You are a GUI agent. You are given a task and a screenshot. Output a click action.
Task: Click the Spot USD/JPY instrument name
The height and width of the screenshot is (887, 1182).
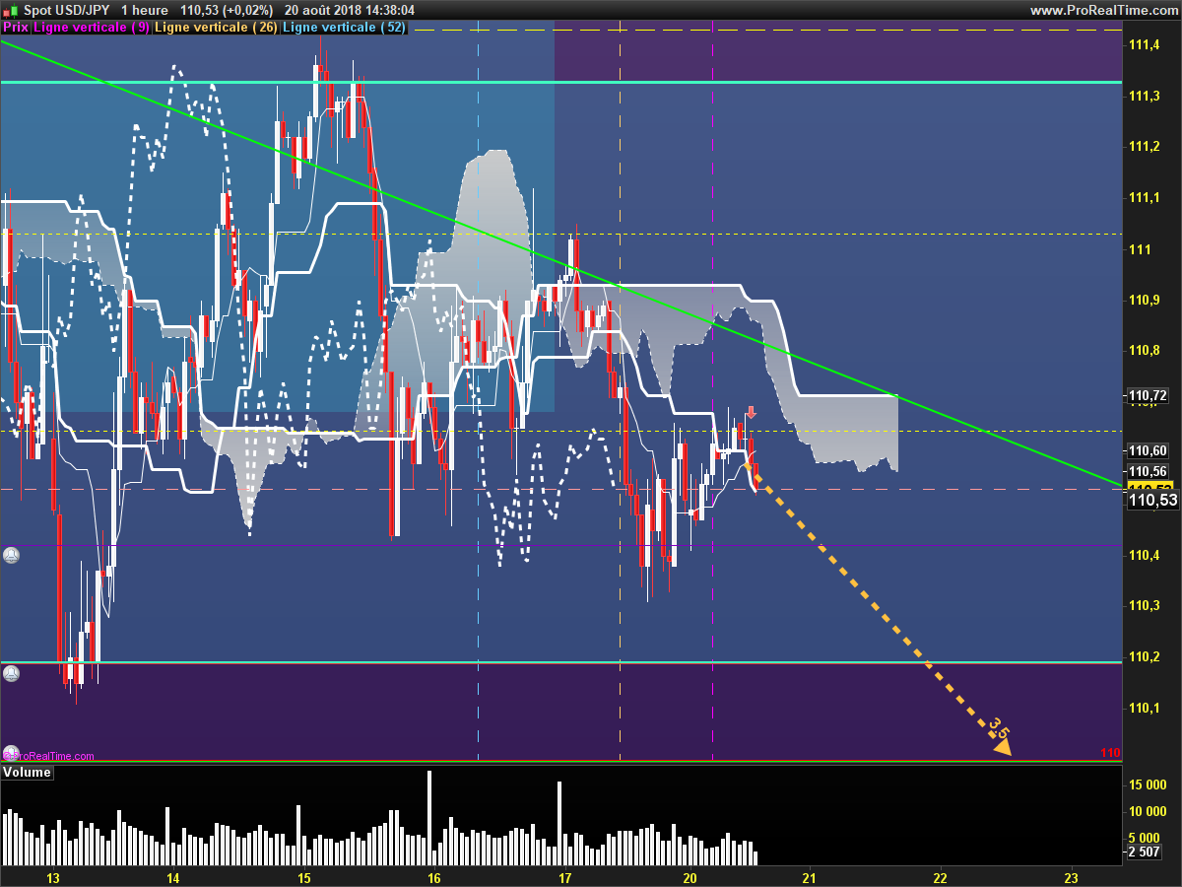pyautogui.click(x=67, y=10)
